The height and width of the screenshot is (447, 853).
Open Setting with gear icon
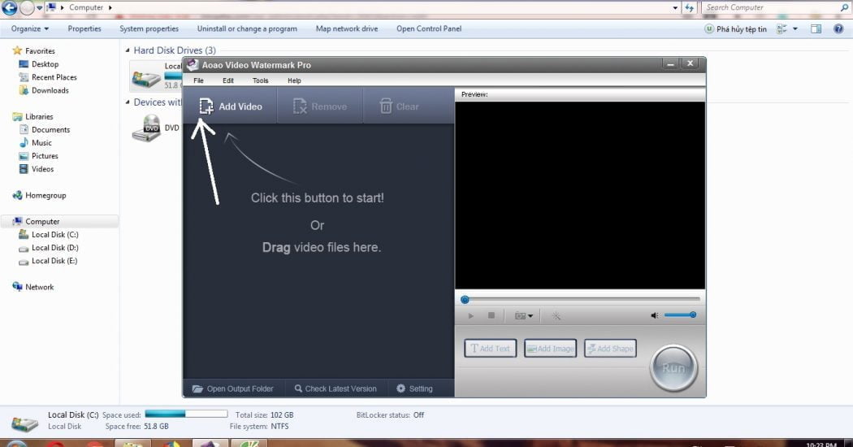point(414,388)
